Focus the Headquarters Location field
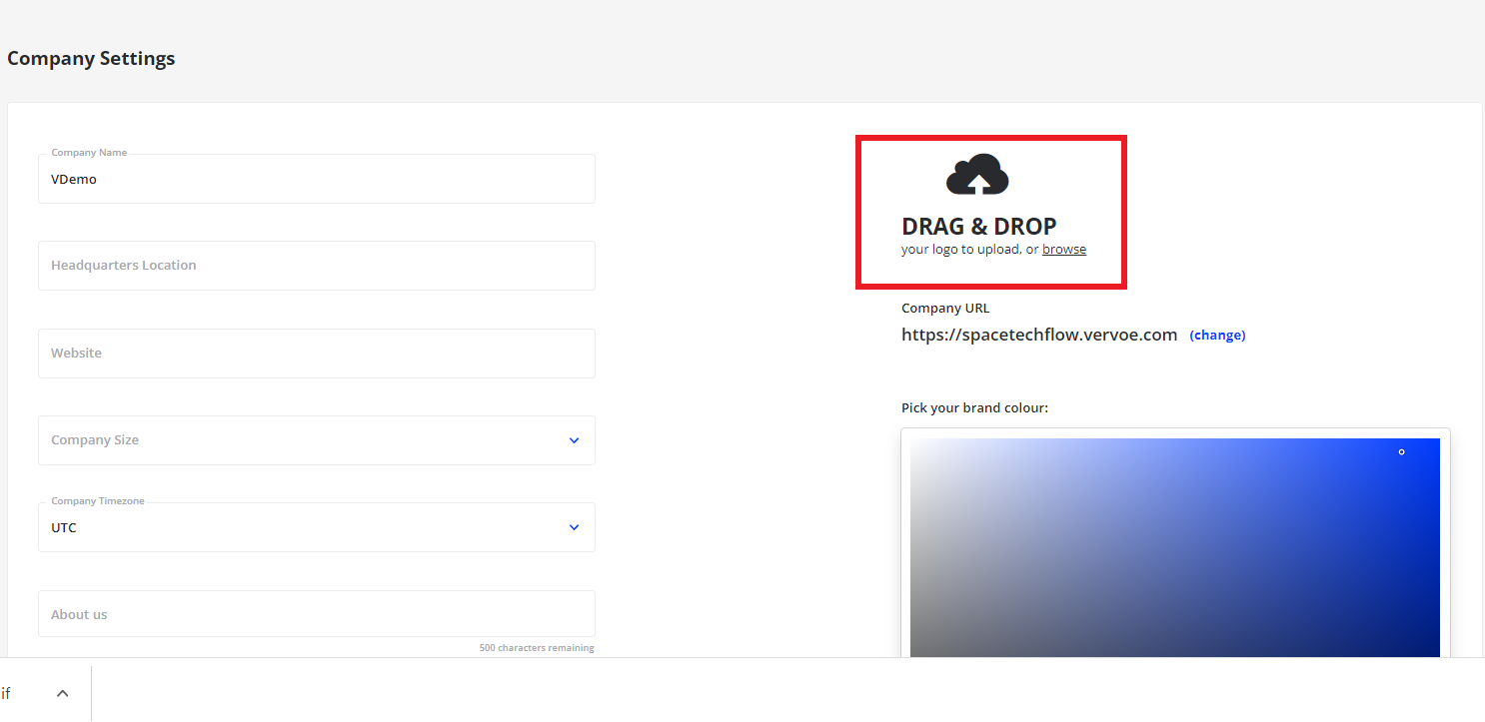1485x722 pixels. click(x=317, y=266)
